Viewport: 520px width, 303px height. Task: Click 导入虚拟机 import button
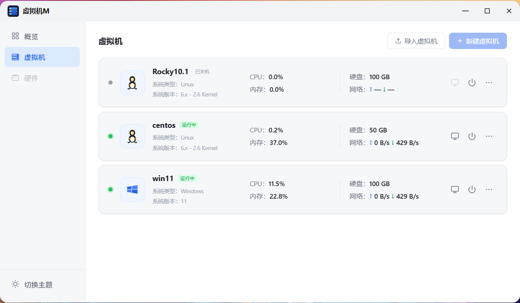(x=416, y=41)
